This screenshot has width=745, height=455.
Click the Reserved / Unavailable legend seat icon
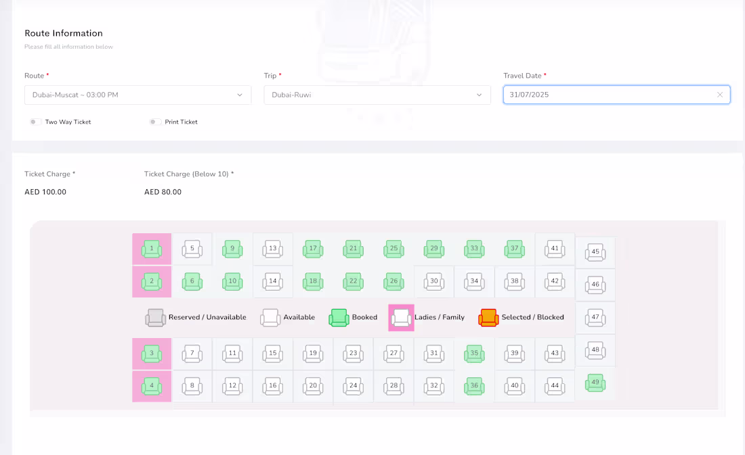click(x=156, y=317)
